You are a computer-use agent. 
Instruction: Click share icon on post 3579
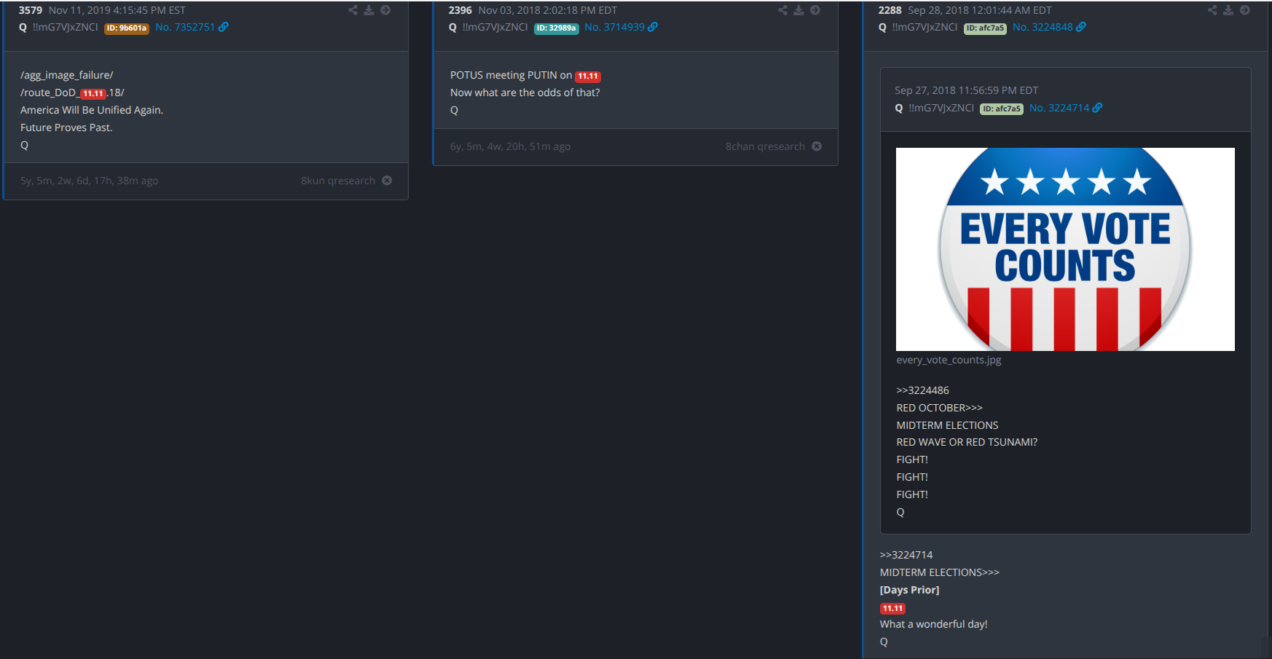[x=353, y=10]
